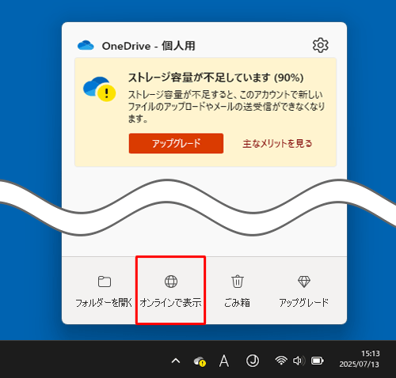
Task: Click the OneDrive - 個人用 title text
Action: click(x=149, y=46)
